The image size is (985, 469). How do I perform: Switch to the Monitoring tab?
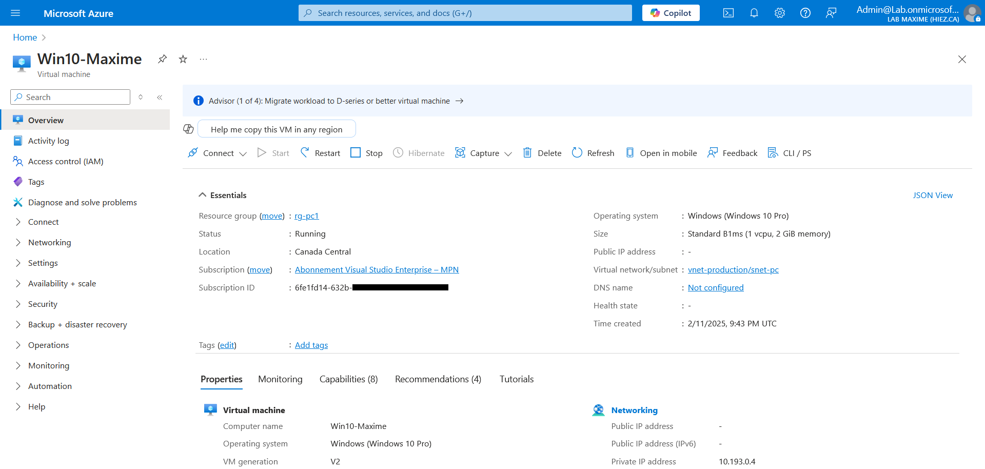pos(280,379)
